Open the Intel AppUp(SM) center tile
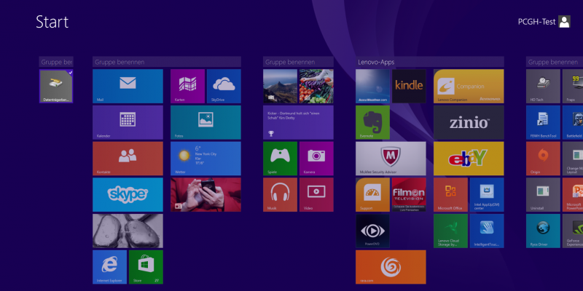The width and height of the screenshot is (583, 291). point(487,194)
